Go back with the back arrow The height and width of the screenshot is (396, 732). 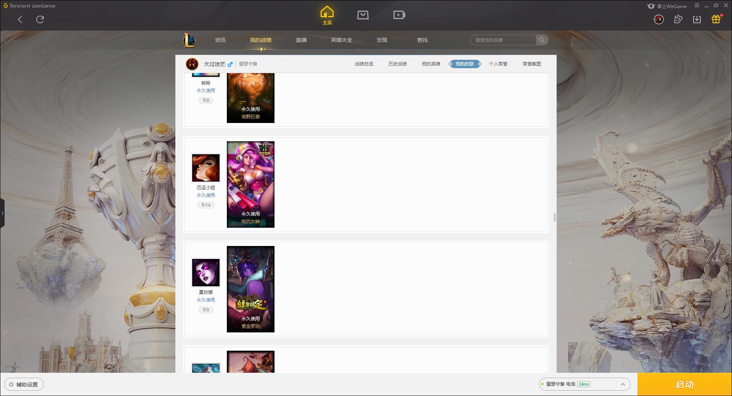(20, 19)
